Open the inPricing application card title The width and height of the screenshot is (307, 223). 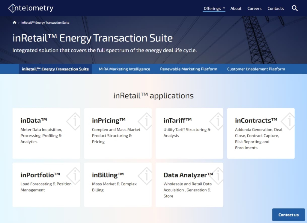pyautogui.click(x=109, y=120)
